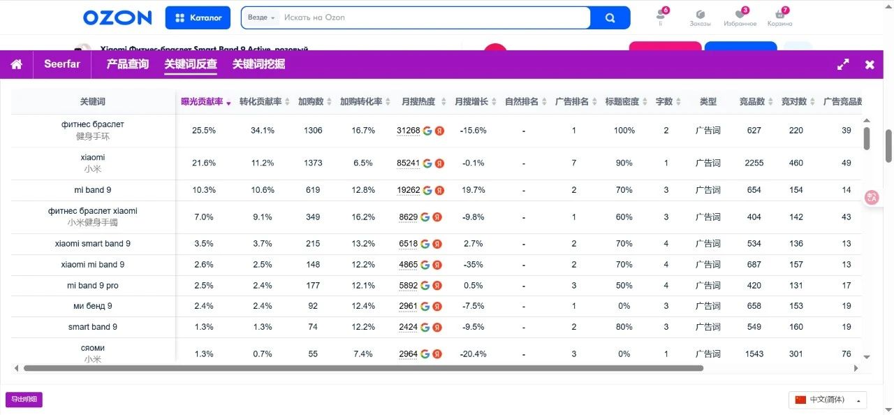
Task: Sort table by 转化贡献率 column
Action: [265, 102]
